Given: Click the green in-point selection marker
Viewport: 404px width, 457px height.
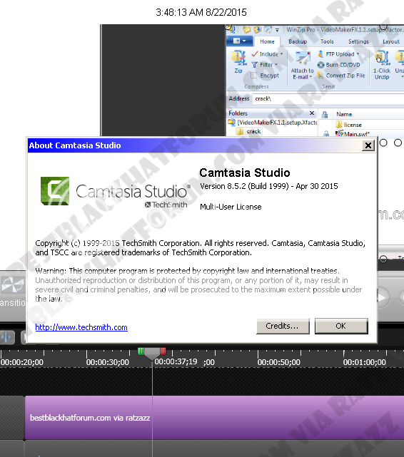Looking at the screenshot, I should point(141,351).
